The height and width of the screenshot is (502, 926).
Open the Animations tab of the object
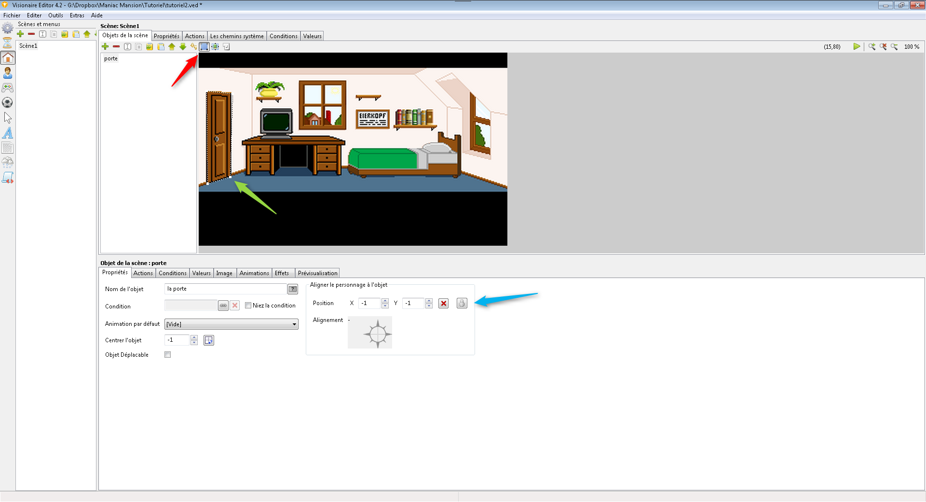coord(254,273)
